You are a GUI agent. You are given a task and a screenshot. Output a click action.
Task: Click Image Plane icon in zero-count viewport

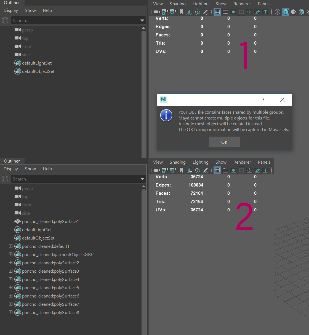click(189, 12)
